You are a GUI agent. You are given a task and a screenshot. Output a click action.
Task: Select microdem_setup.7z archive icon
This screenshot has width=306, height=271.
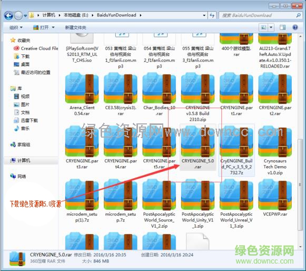[121, 195]
